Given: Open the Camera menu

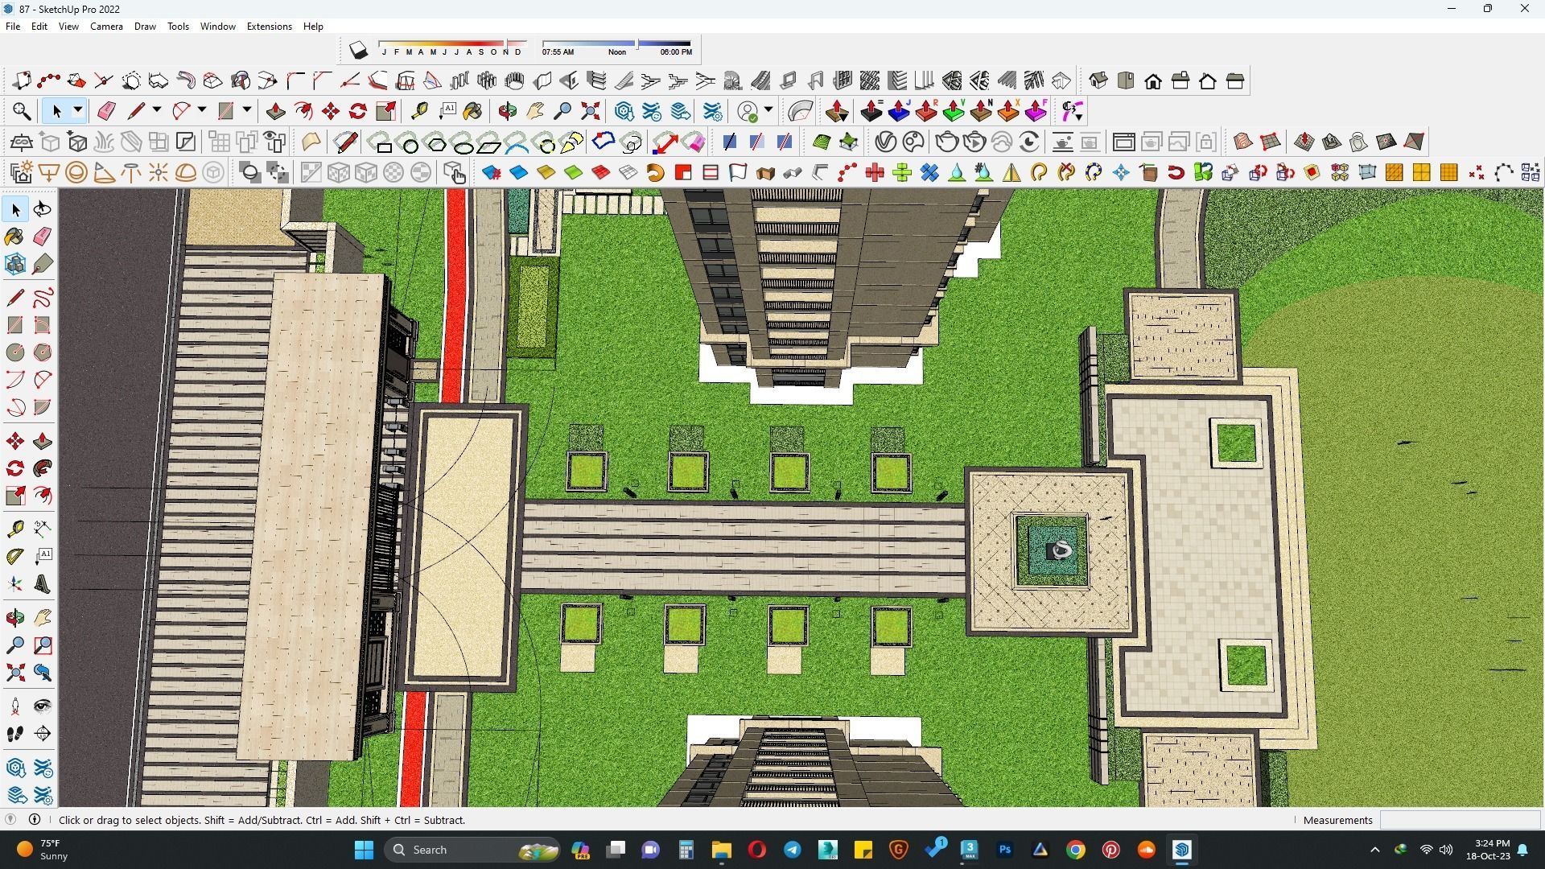Looking at the screenshot, I should click(x=106, y=27).
